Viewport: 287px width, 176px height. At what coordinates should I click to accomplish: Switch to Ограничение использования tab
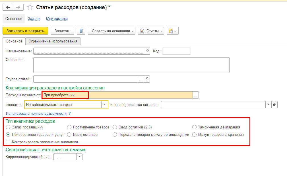tap(53, 41)
